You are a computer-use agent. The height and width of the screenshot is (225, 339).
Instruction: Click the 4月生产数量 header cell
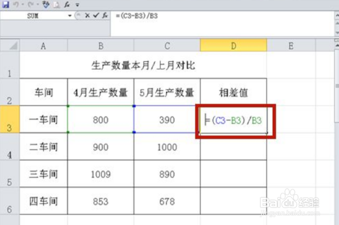[101, 92]
